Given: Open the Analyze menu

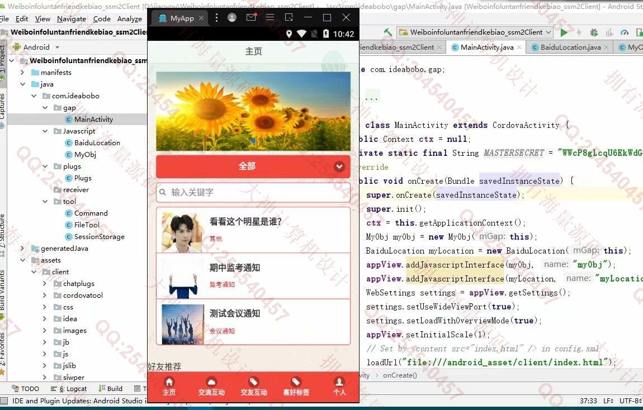Looking at the screenshot, I should (130, 19).
